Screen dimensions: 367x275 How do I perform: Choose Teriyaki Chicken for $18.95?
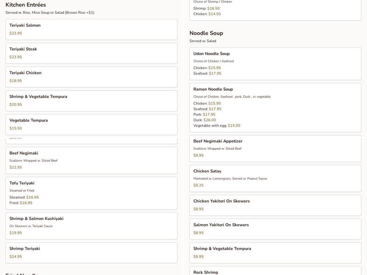point(91,77)
